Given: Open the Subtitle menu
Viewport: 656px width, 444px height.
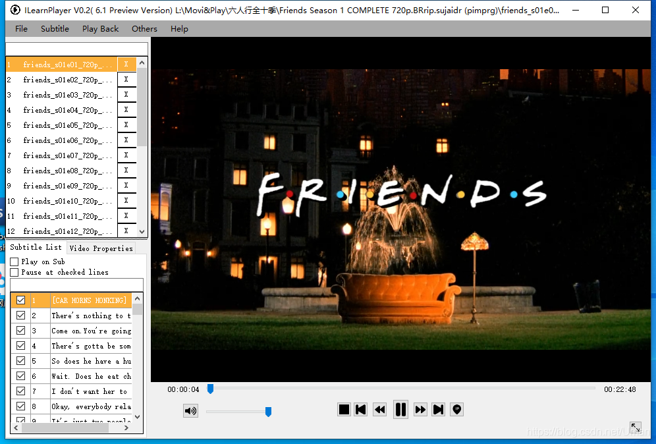Looking at the screenshot, I should click(x=55, y=29).
